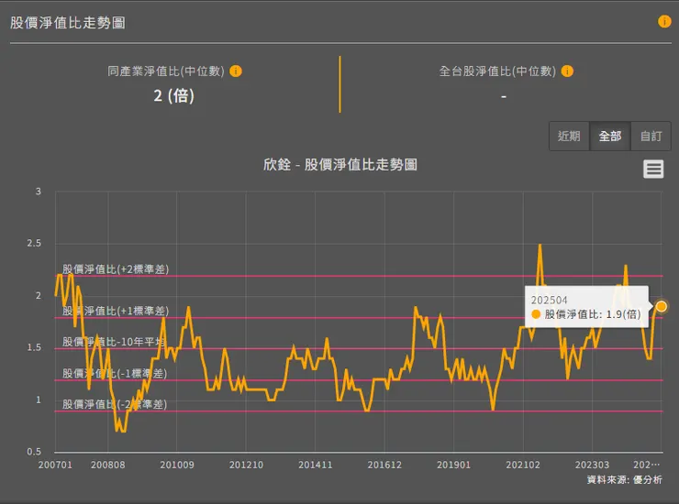The image size is (679, 504).
Task: Click the 201210 x-axis label
Action: point(246,465)
